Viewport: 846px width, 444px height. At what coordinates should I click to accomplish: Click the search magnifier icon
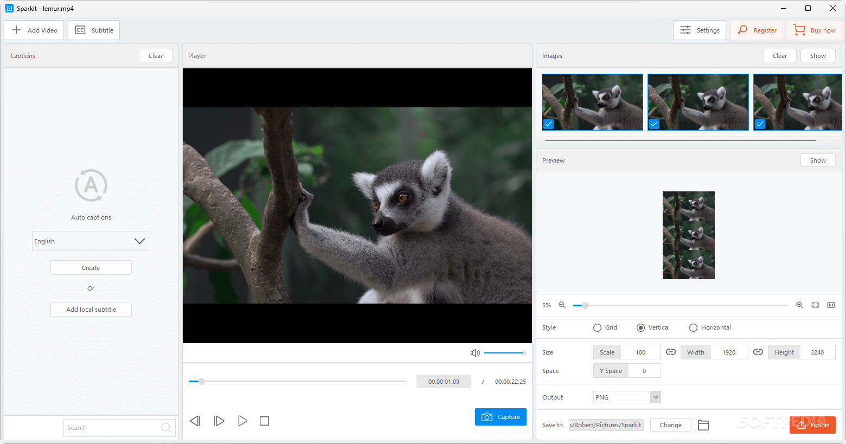pyautogui.click(x=166, y=428)
